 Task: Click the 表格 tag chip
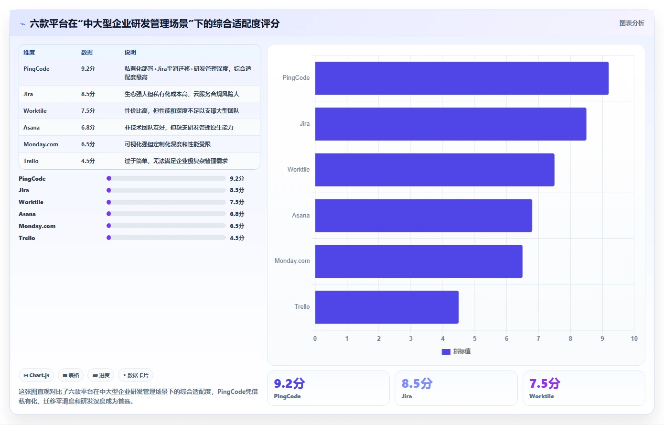(x=71, y=375)
